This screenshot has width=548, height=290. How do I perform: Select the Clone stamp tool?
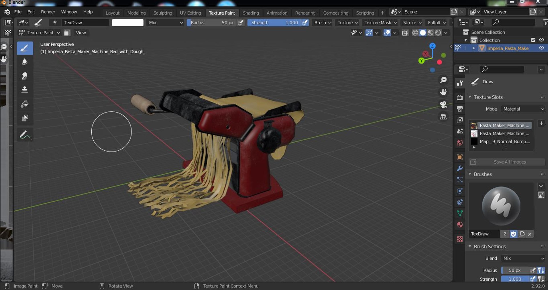click(x=25, y=90)
